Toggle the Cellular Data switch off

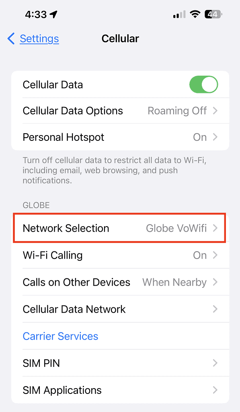pos(203,84)
